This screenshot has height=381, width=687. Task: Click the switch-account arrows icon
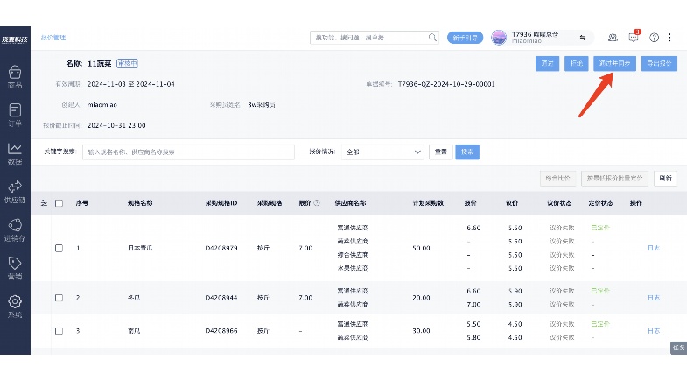point(583,38)
